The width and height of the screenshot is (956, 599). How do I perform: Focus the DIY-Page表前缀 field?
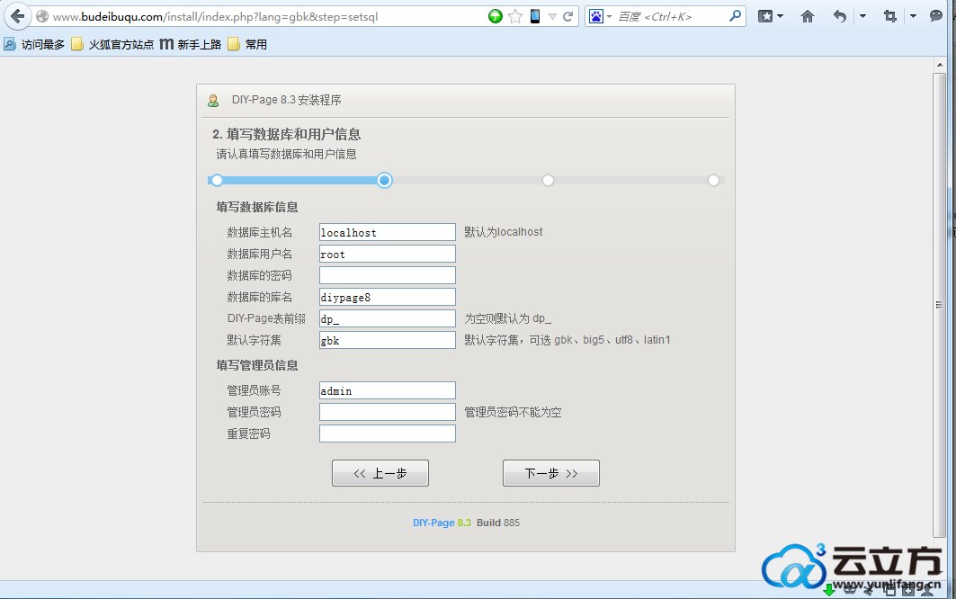pos(387,318)
